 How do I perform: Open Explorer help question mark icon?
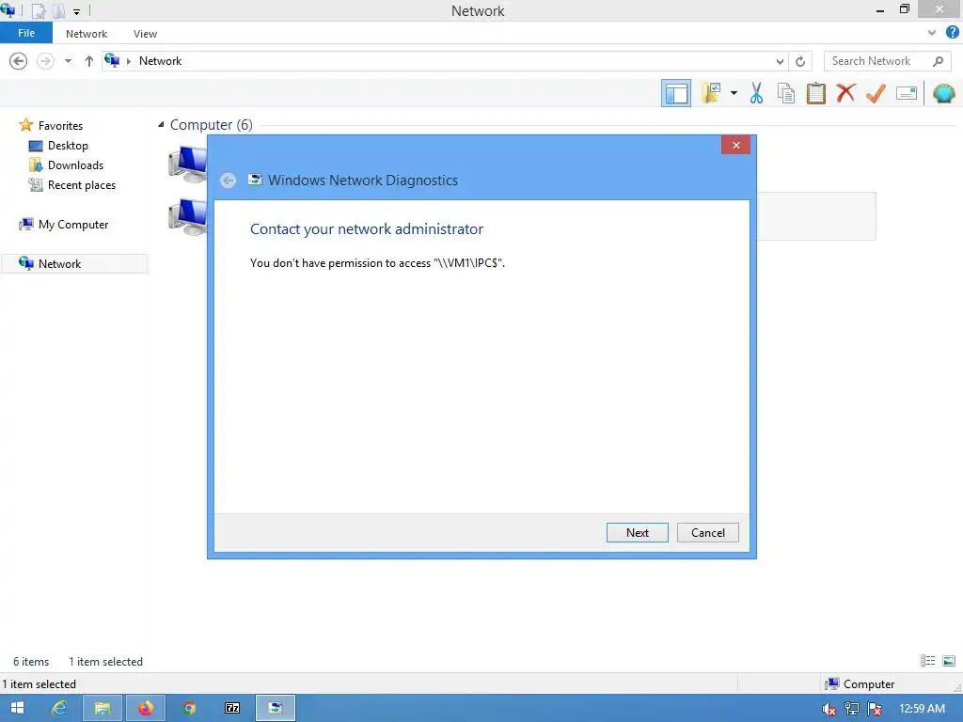click(x=952, y=33)
